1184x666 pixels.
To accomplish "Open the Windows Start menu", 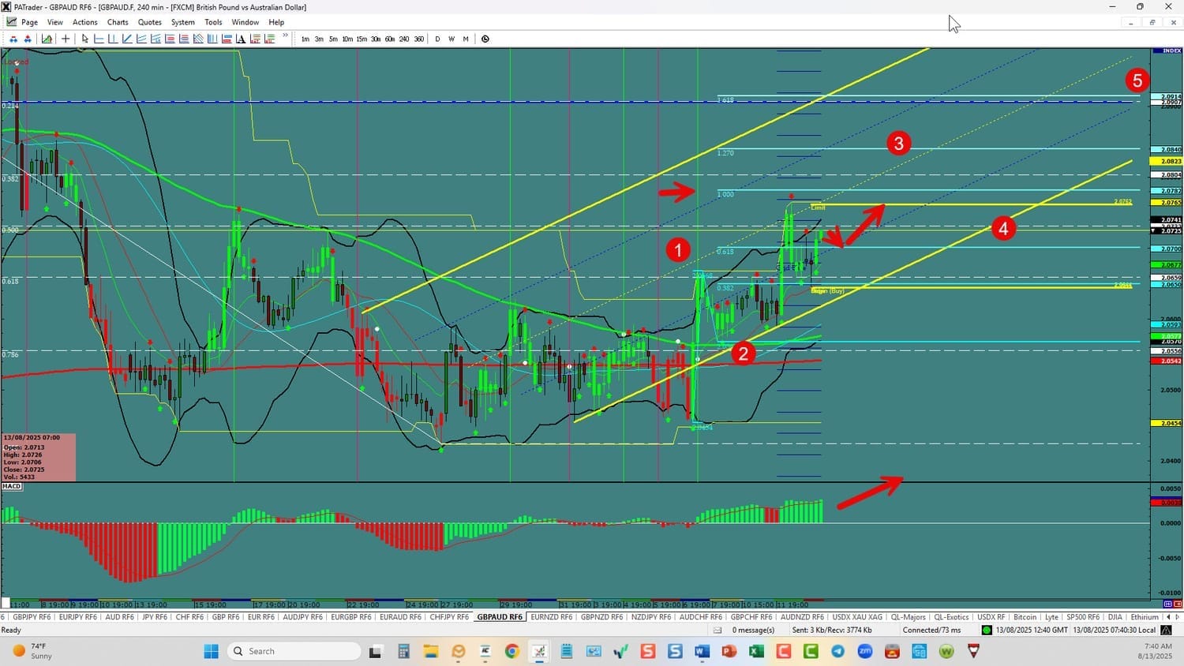I will click(x=211, y=651).
